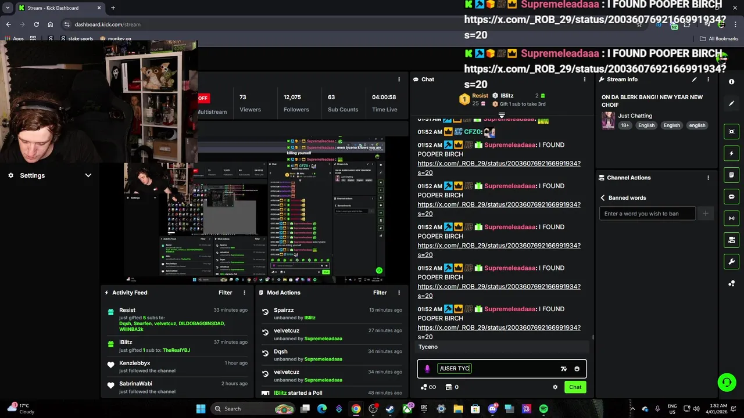Click the channel actions icon in right sidebar

coord(732,240)
